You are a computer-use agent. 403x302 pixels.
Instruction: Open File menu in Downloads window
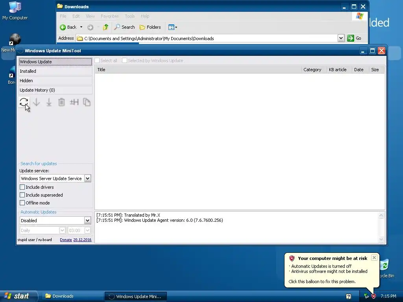pyautogui.click(x=63, y=16)
